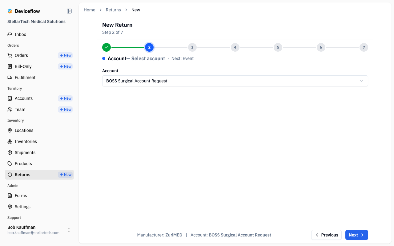Click 'Step 2 of 7' text
This screenshot has height=246, width=394.
[113, 32]
